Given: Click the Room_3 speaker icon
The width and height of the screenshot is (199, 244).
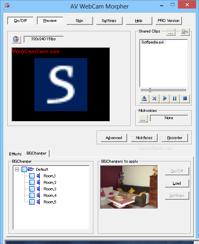Looking at the screenshot, I should (38, 189).
